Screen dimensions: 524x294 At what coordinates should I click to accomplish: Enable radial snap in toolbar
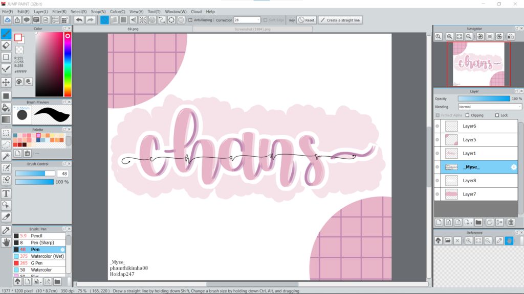coord(143,20)
